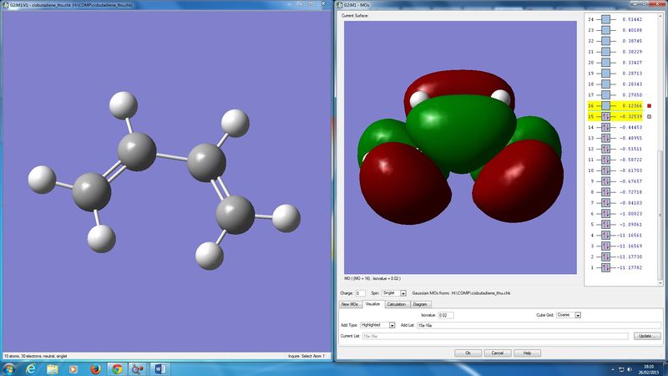Viewport: 668px width, 376px height.
Task: Open the Cube Grid dropdown
Action: (567, 315)
